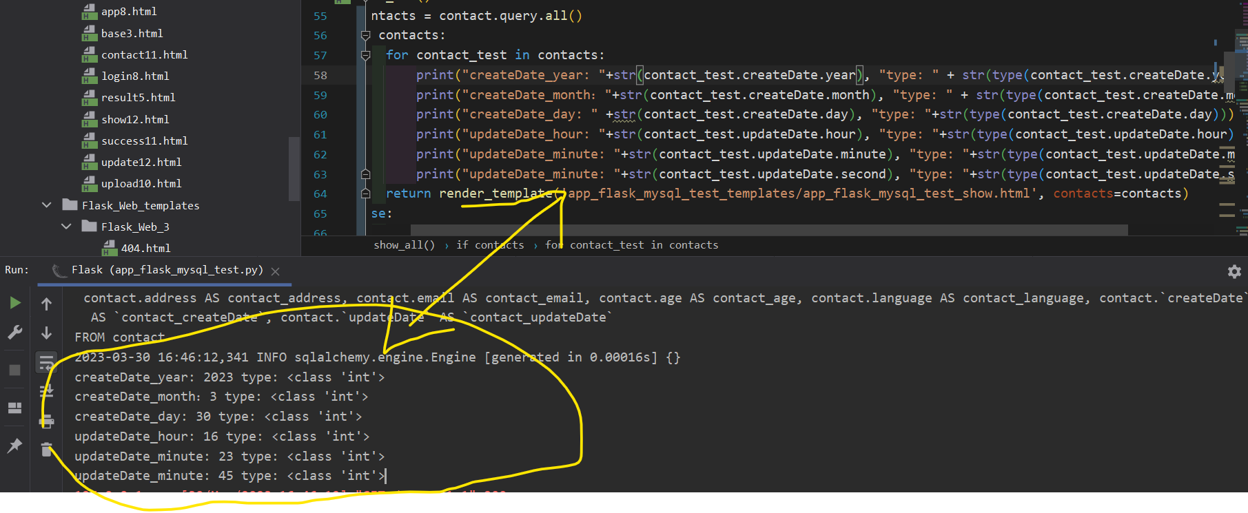
Task: Open 404.html file
Action: click(x=145, y=248)
